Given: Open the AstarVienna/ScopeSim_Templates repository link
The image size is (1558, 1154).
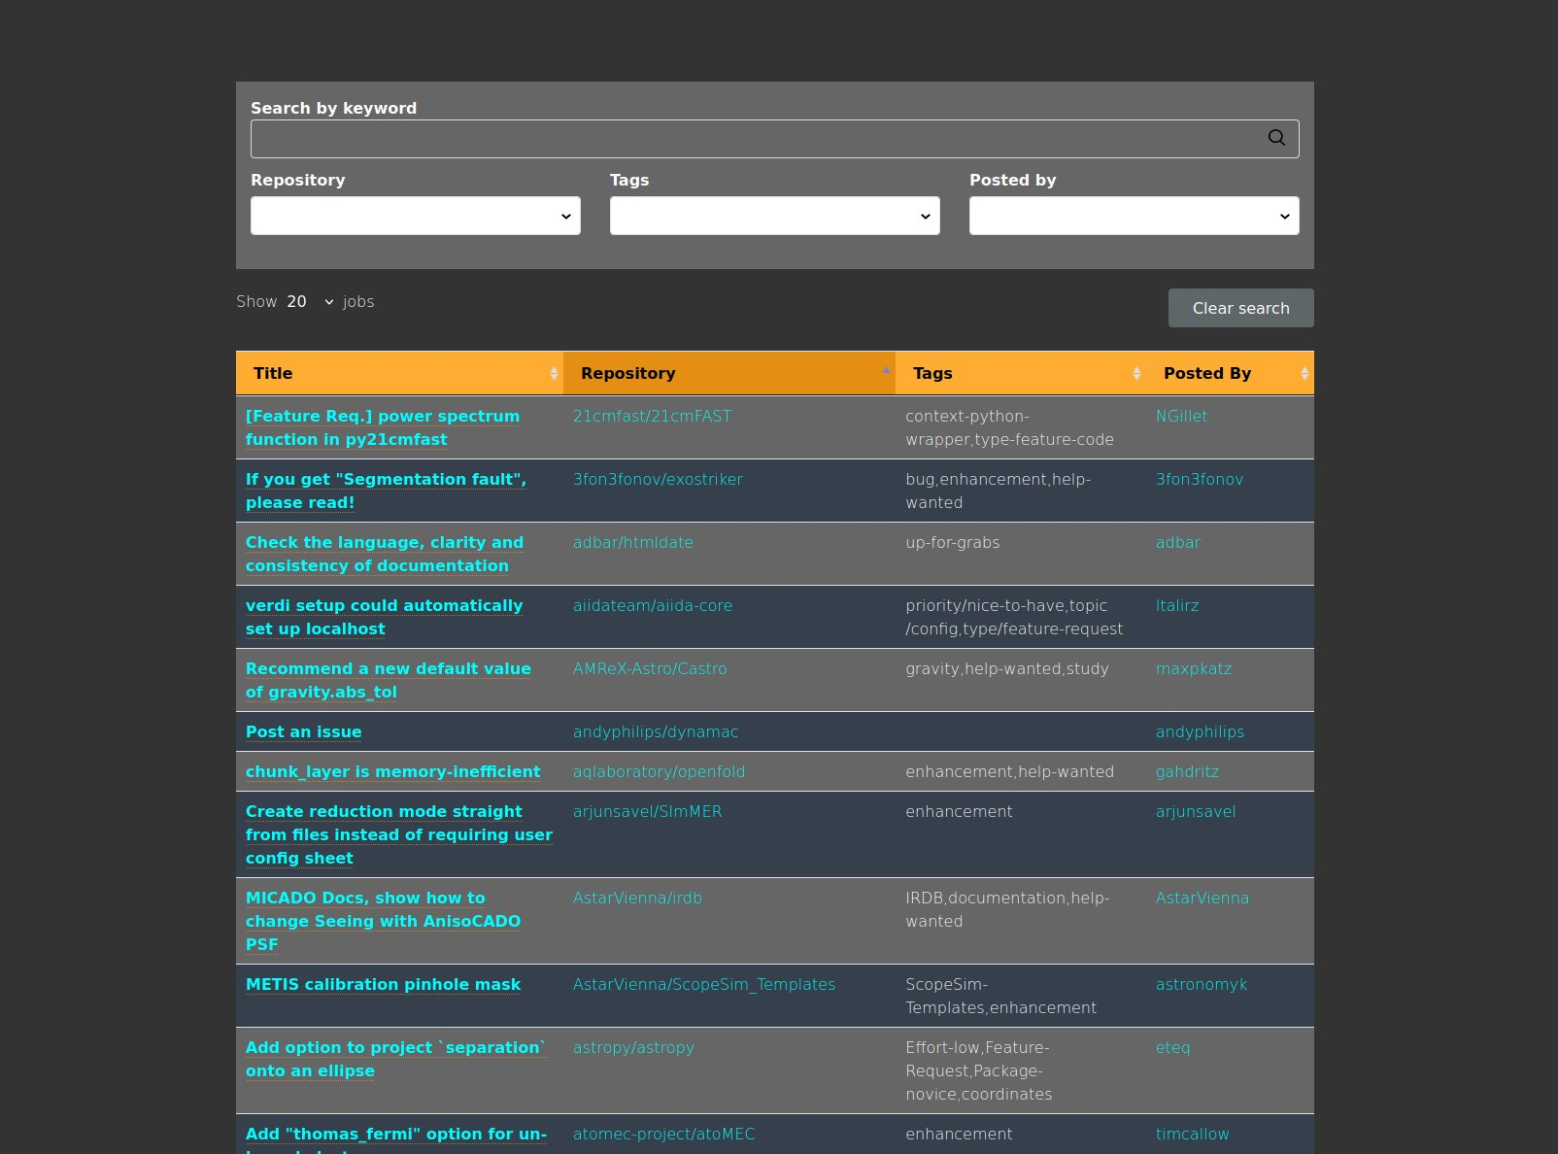Looking at the screenshot, I should tap(704, 985).
